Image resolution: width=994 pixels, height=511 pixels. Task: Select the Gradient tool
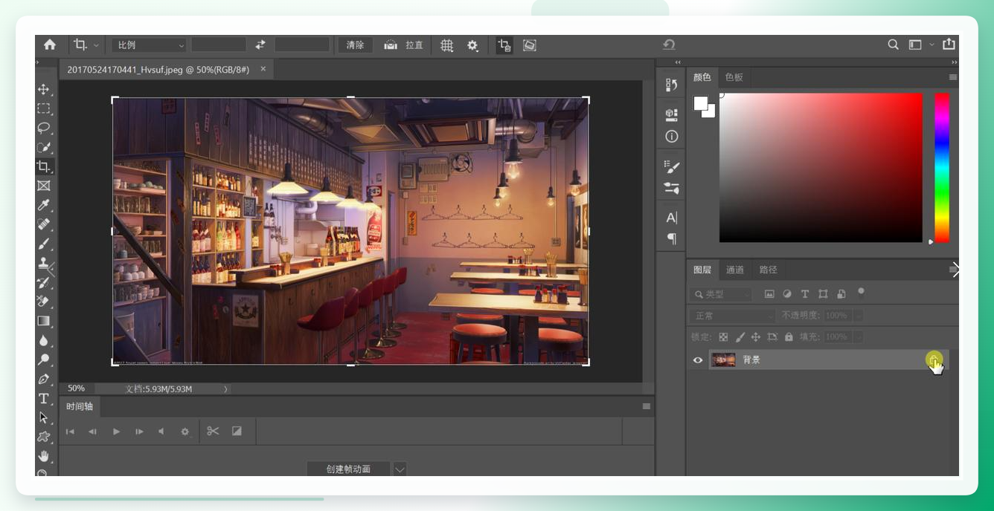click(x=44, y=321)
